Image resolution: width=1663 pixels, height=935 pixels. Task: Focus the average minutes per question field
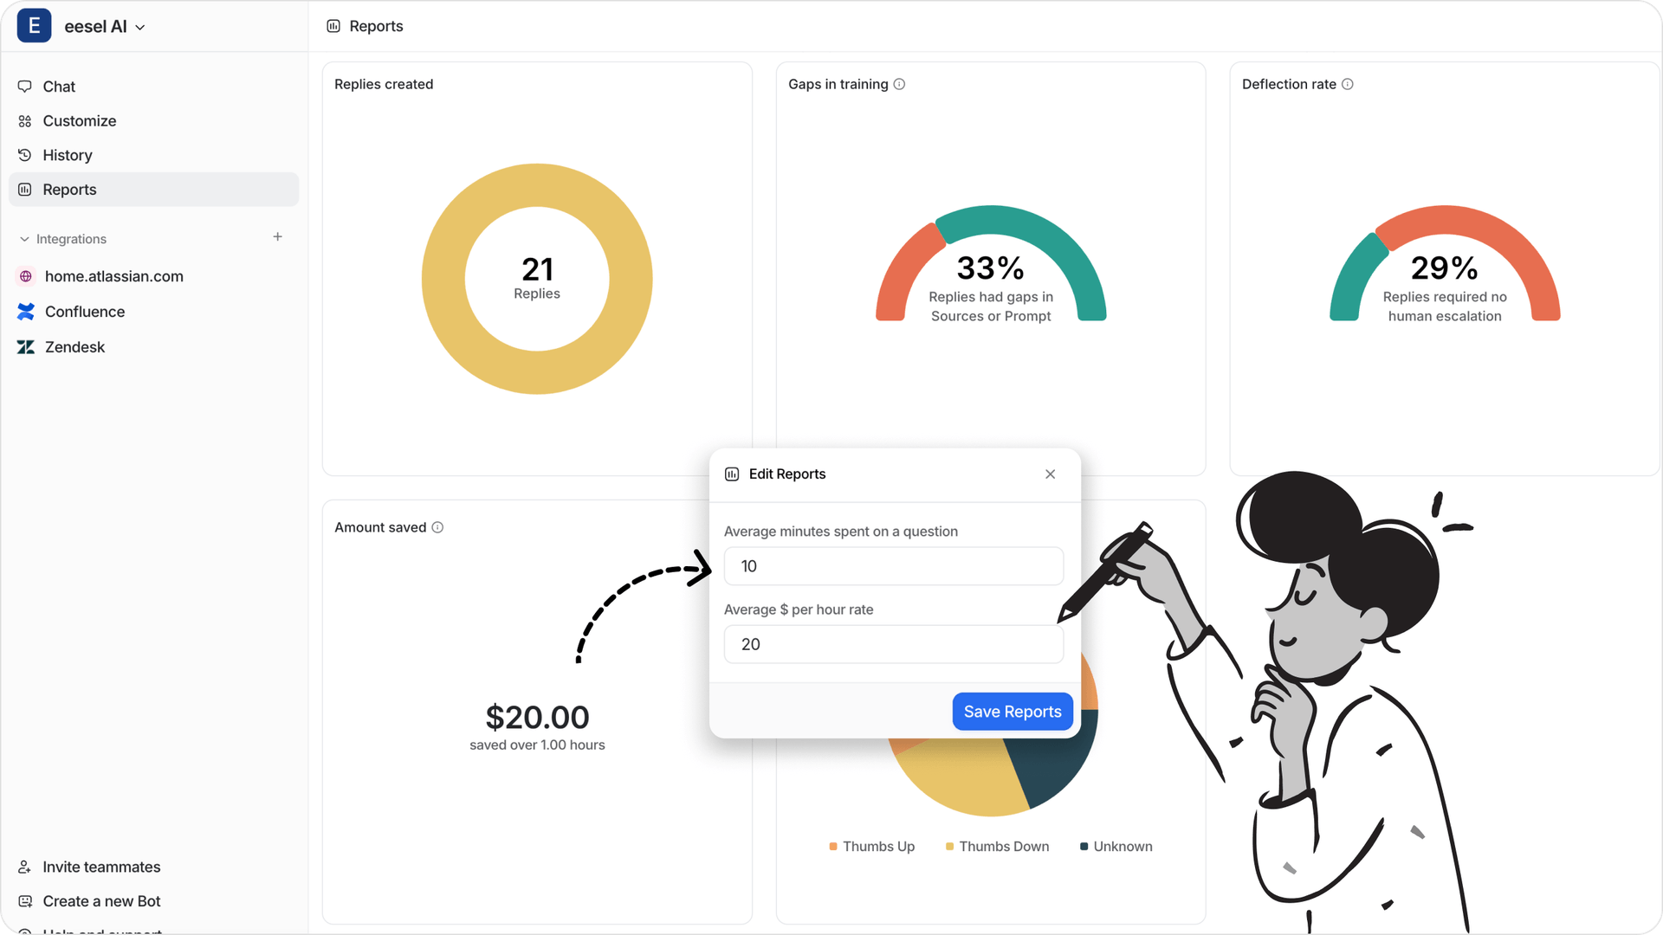pos(894,566)
